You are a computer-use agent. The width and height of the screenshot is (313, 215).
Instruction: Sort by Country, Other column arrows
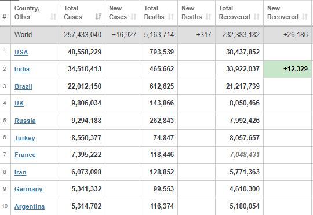click(x=53, y=17)
